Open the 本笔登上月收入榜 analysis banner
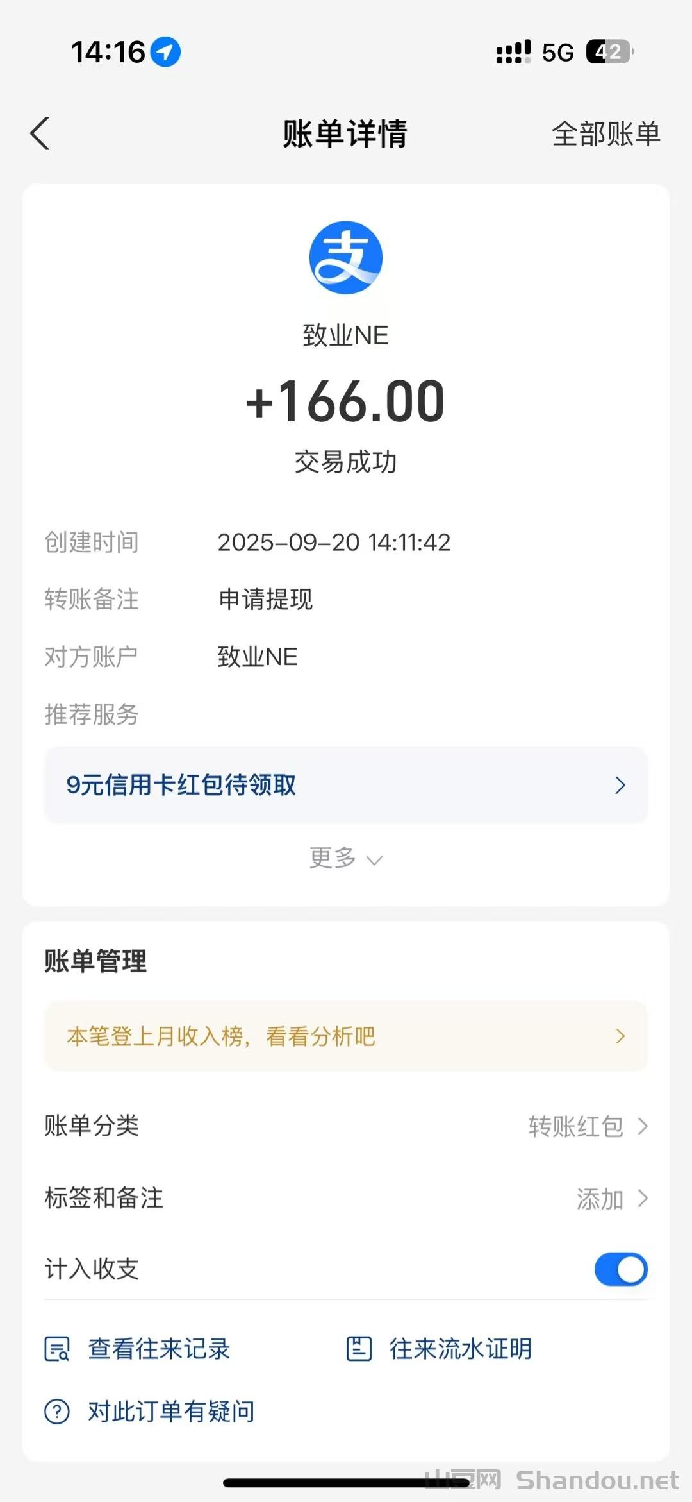Screen dimensions: 692x1502 [346, 1036]
